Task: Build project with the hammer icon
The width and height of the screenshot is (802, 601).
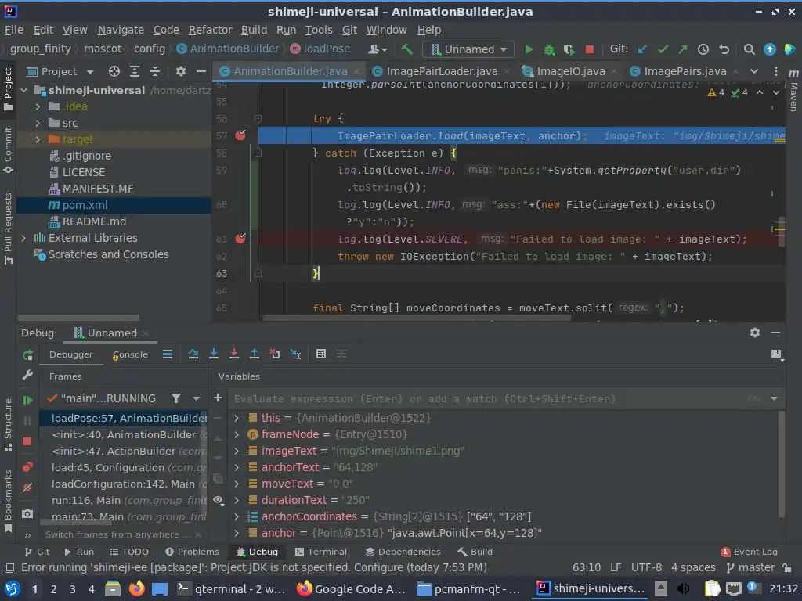Action: pyautogui.click(x=406, y=49)
